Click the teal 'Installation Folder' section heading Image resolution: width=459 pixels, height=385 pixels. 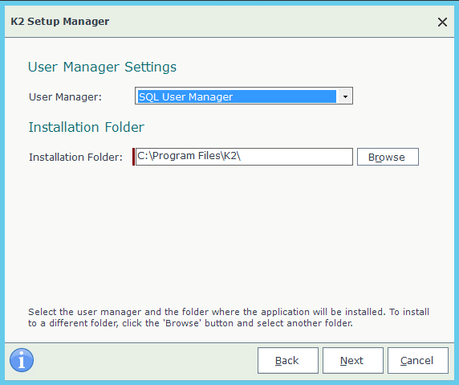[87, 127]
